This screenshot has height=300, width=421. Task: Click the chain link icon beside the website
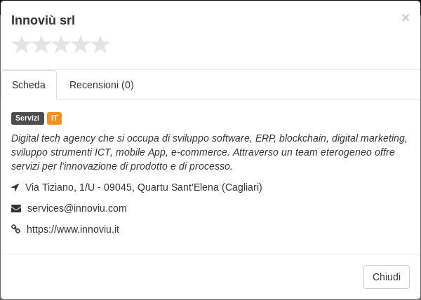coord(16,229)
